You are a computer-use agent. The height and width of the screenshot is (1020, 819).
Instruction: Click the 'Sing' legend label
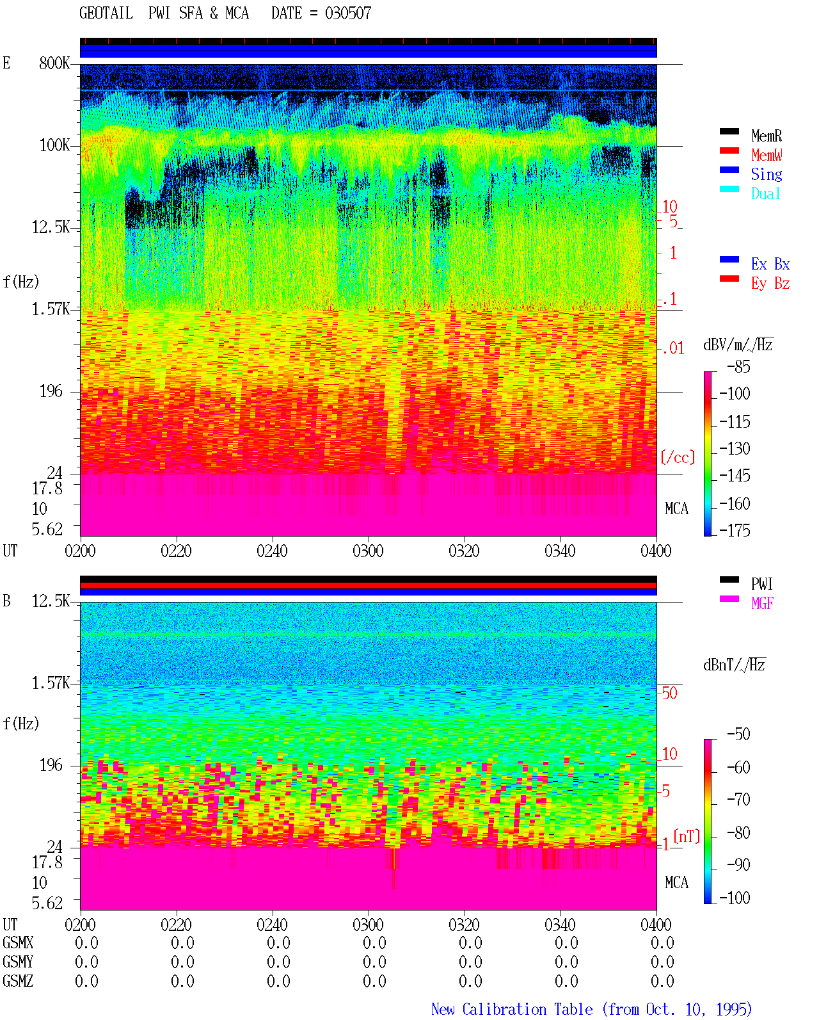tap(767, 174)
